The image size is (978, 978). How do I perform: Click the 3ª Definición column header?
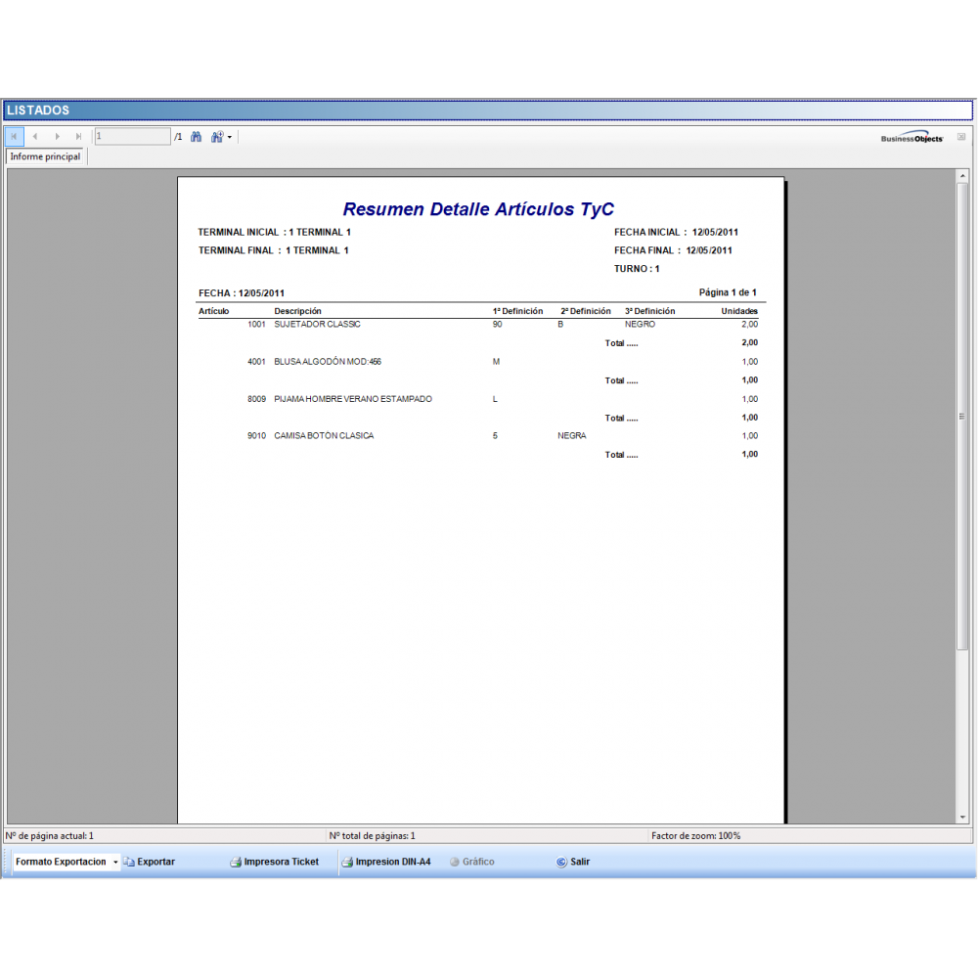650,311
